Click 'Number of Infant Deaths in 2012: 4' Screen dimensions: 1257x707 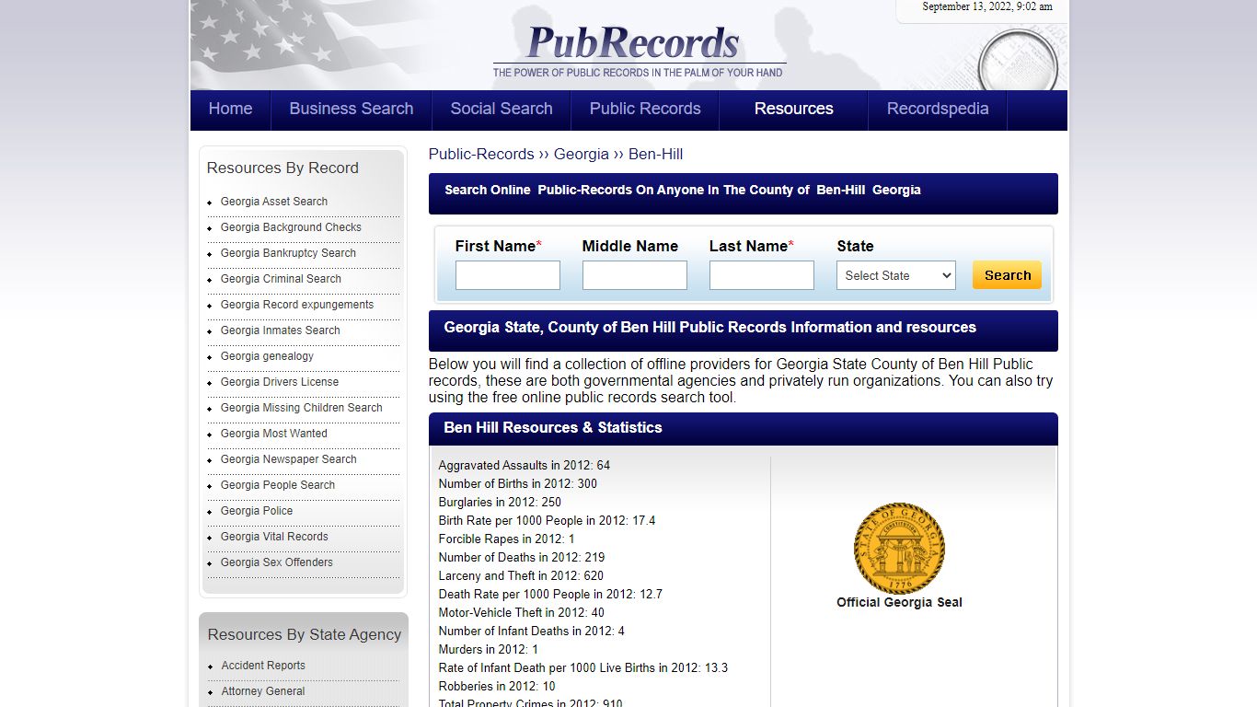[x=532, y=632]
